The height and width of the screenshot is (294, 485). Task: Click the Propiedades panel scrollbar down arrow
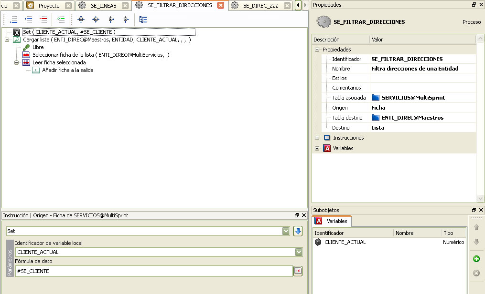[x=480, y=198]
